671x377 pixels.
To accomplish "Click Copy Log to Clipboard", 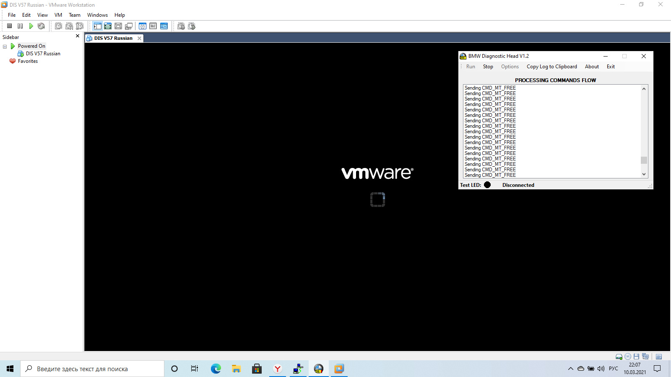I will [552, 67].
